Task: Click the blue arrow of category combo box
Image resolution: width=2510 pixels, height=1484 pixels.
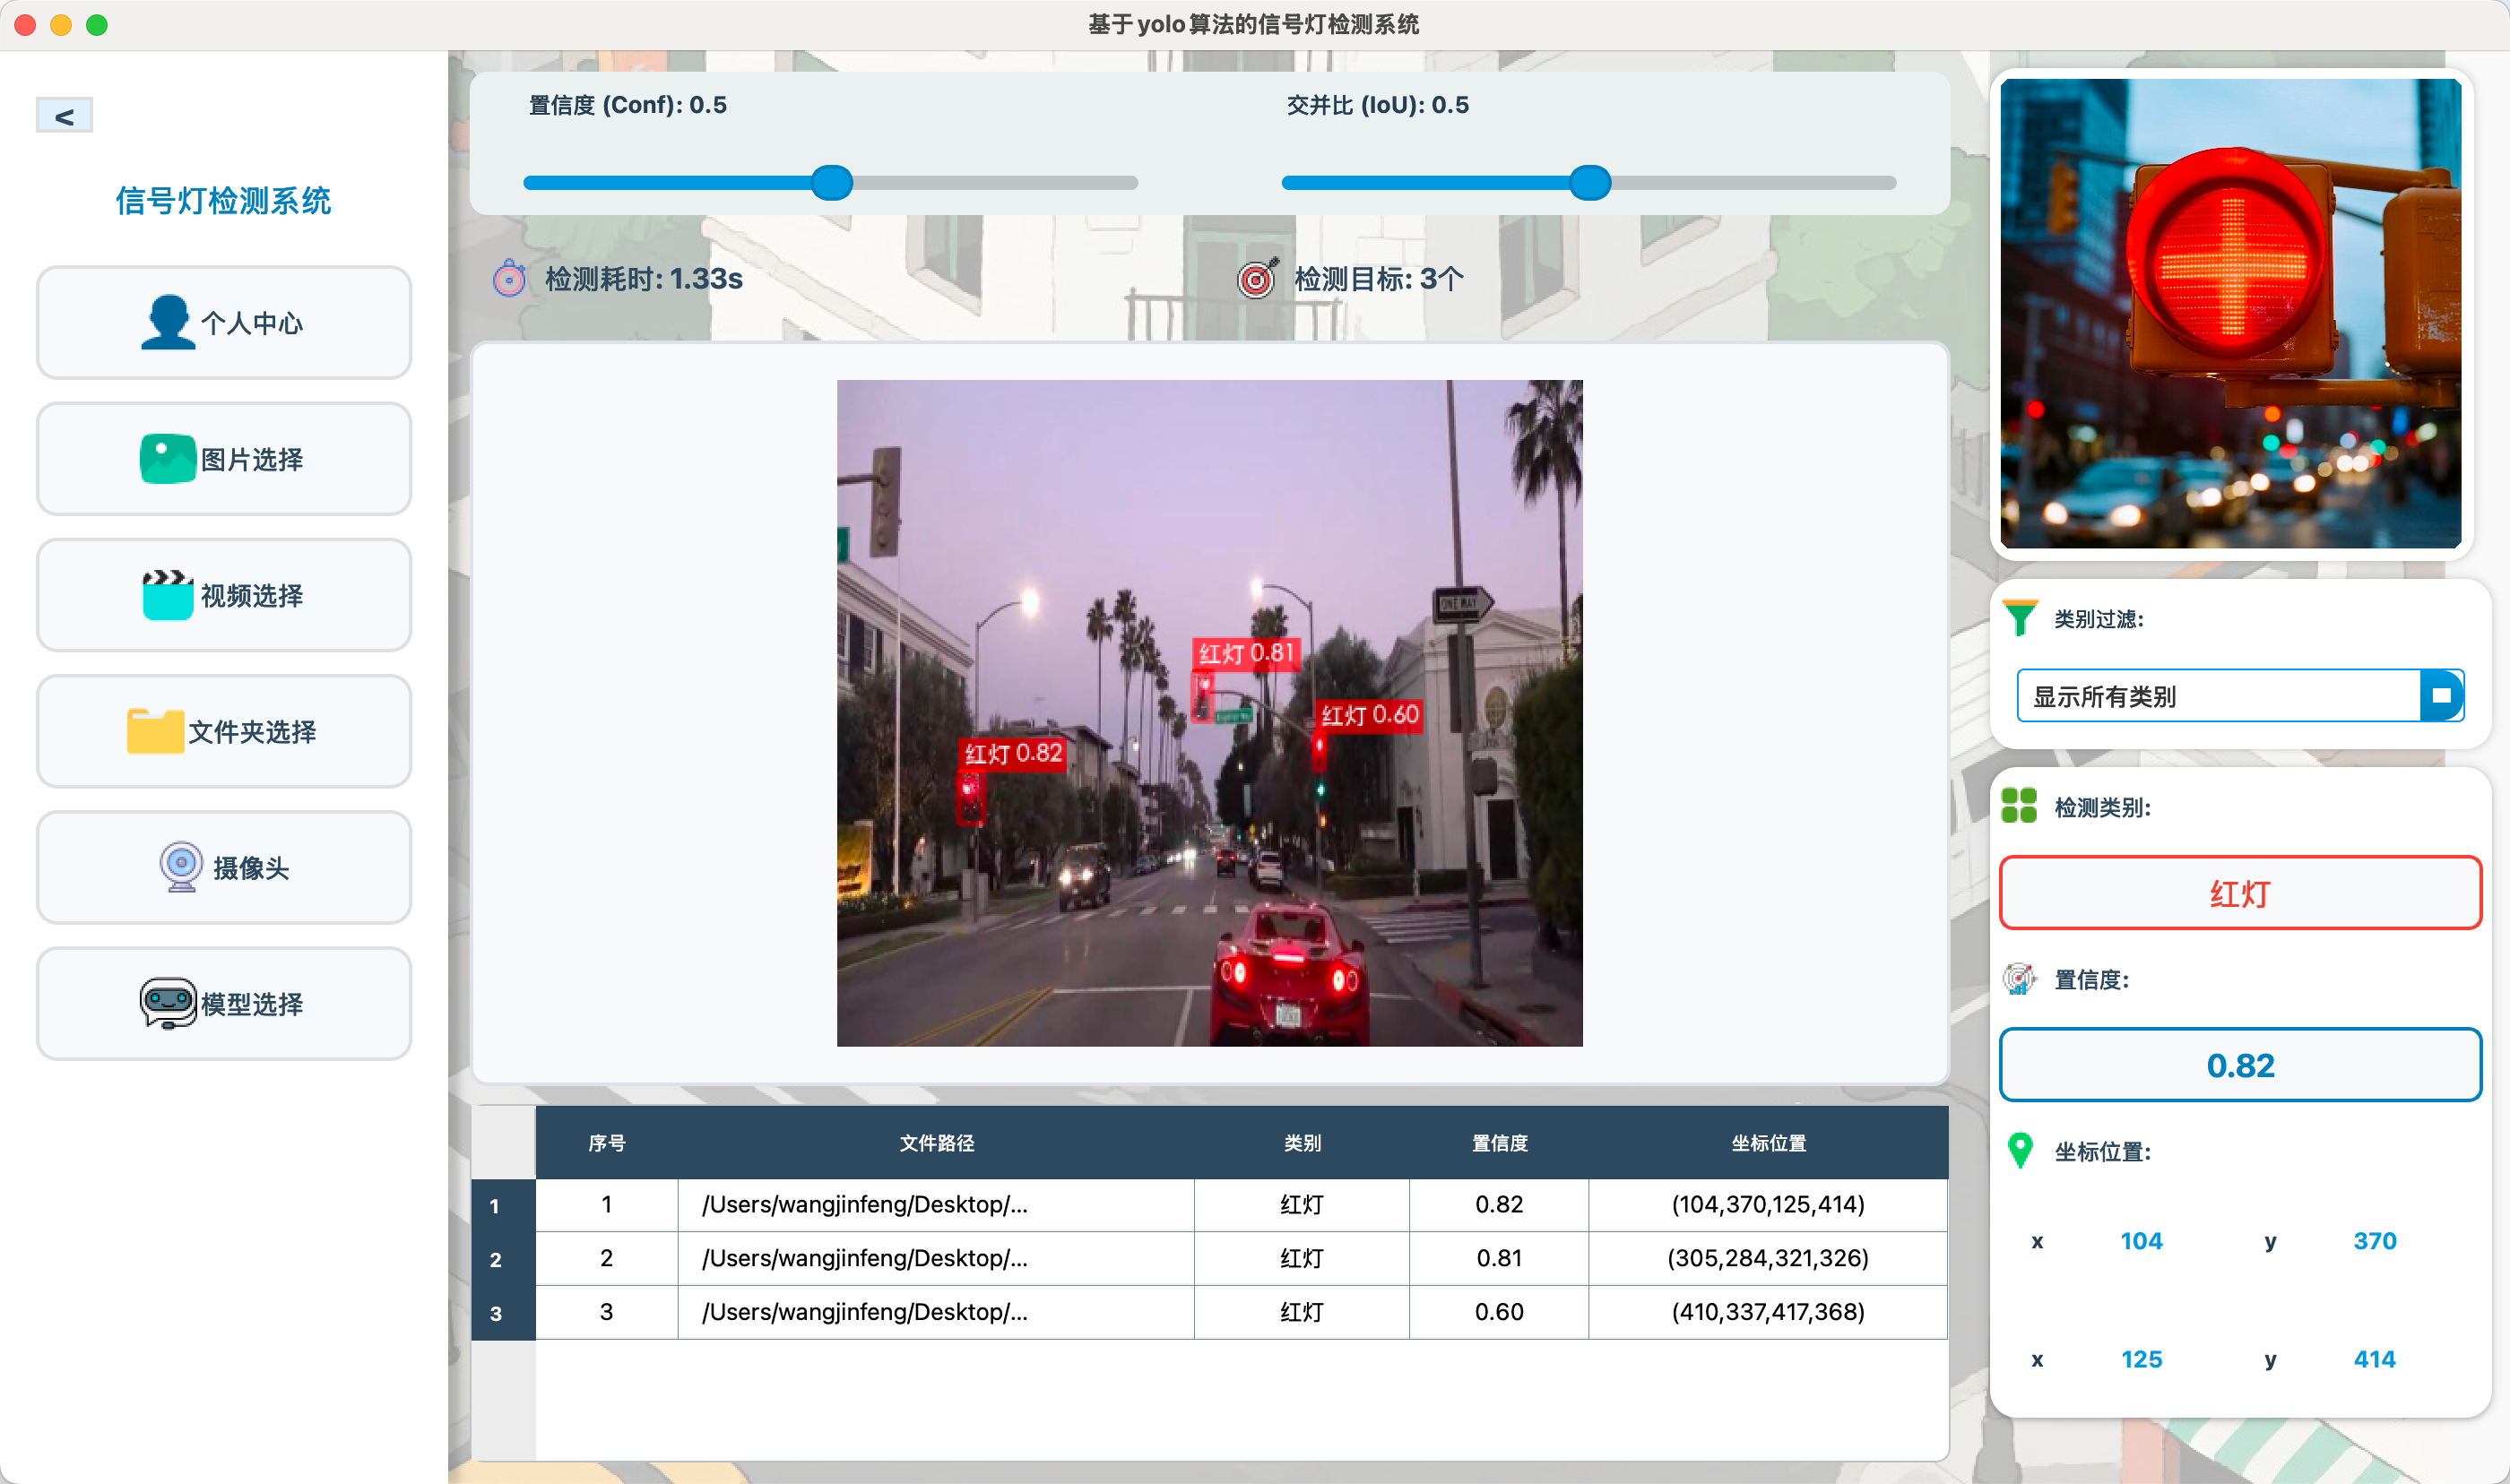Action: click(x=2441, y=696)
